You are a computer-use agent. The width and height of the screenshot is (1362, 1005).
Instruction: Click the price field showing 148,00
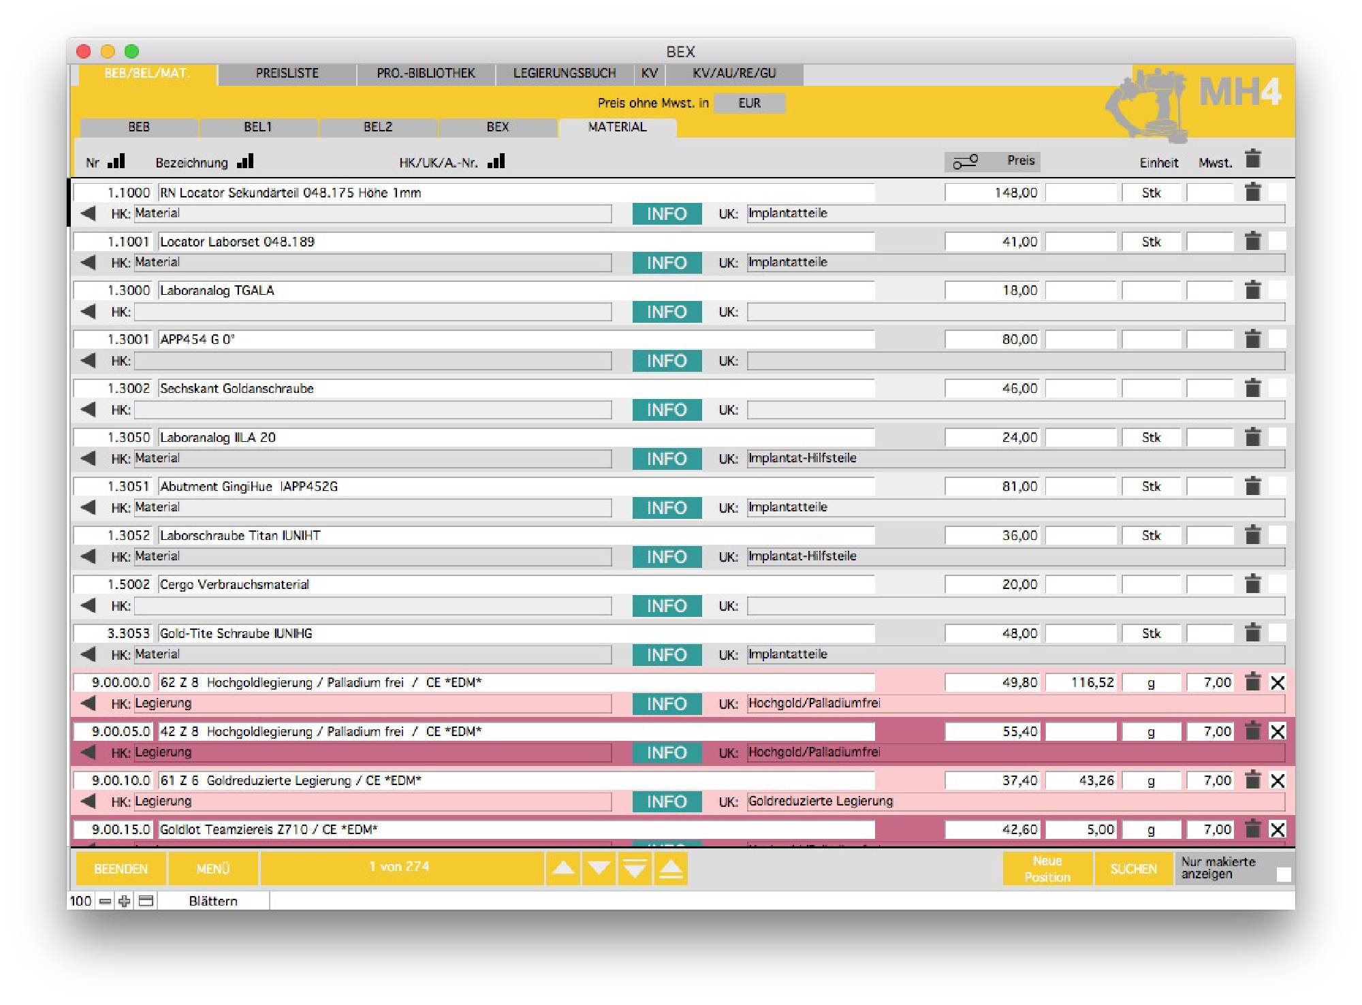point(992,193)
